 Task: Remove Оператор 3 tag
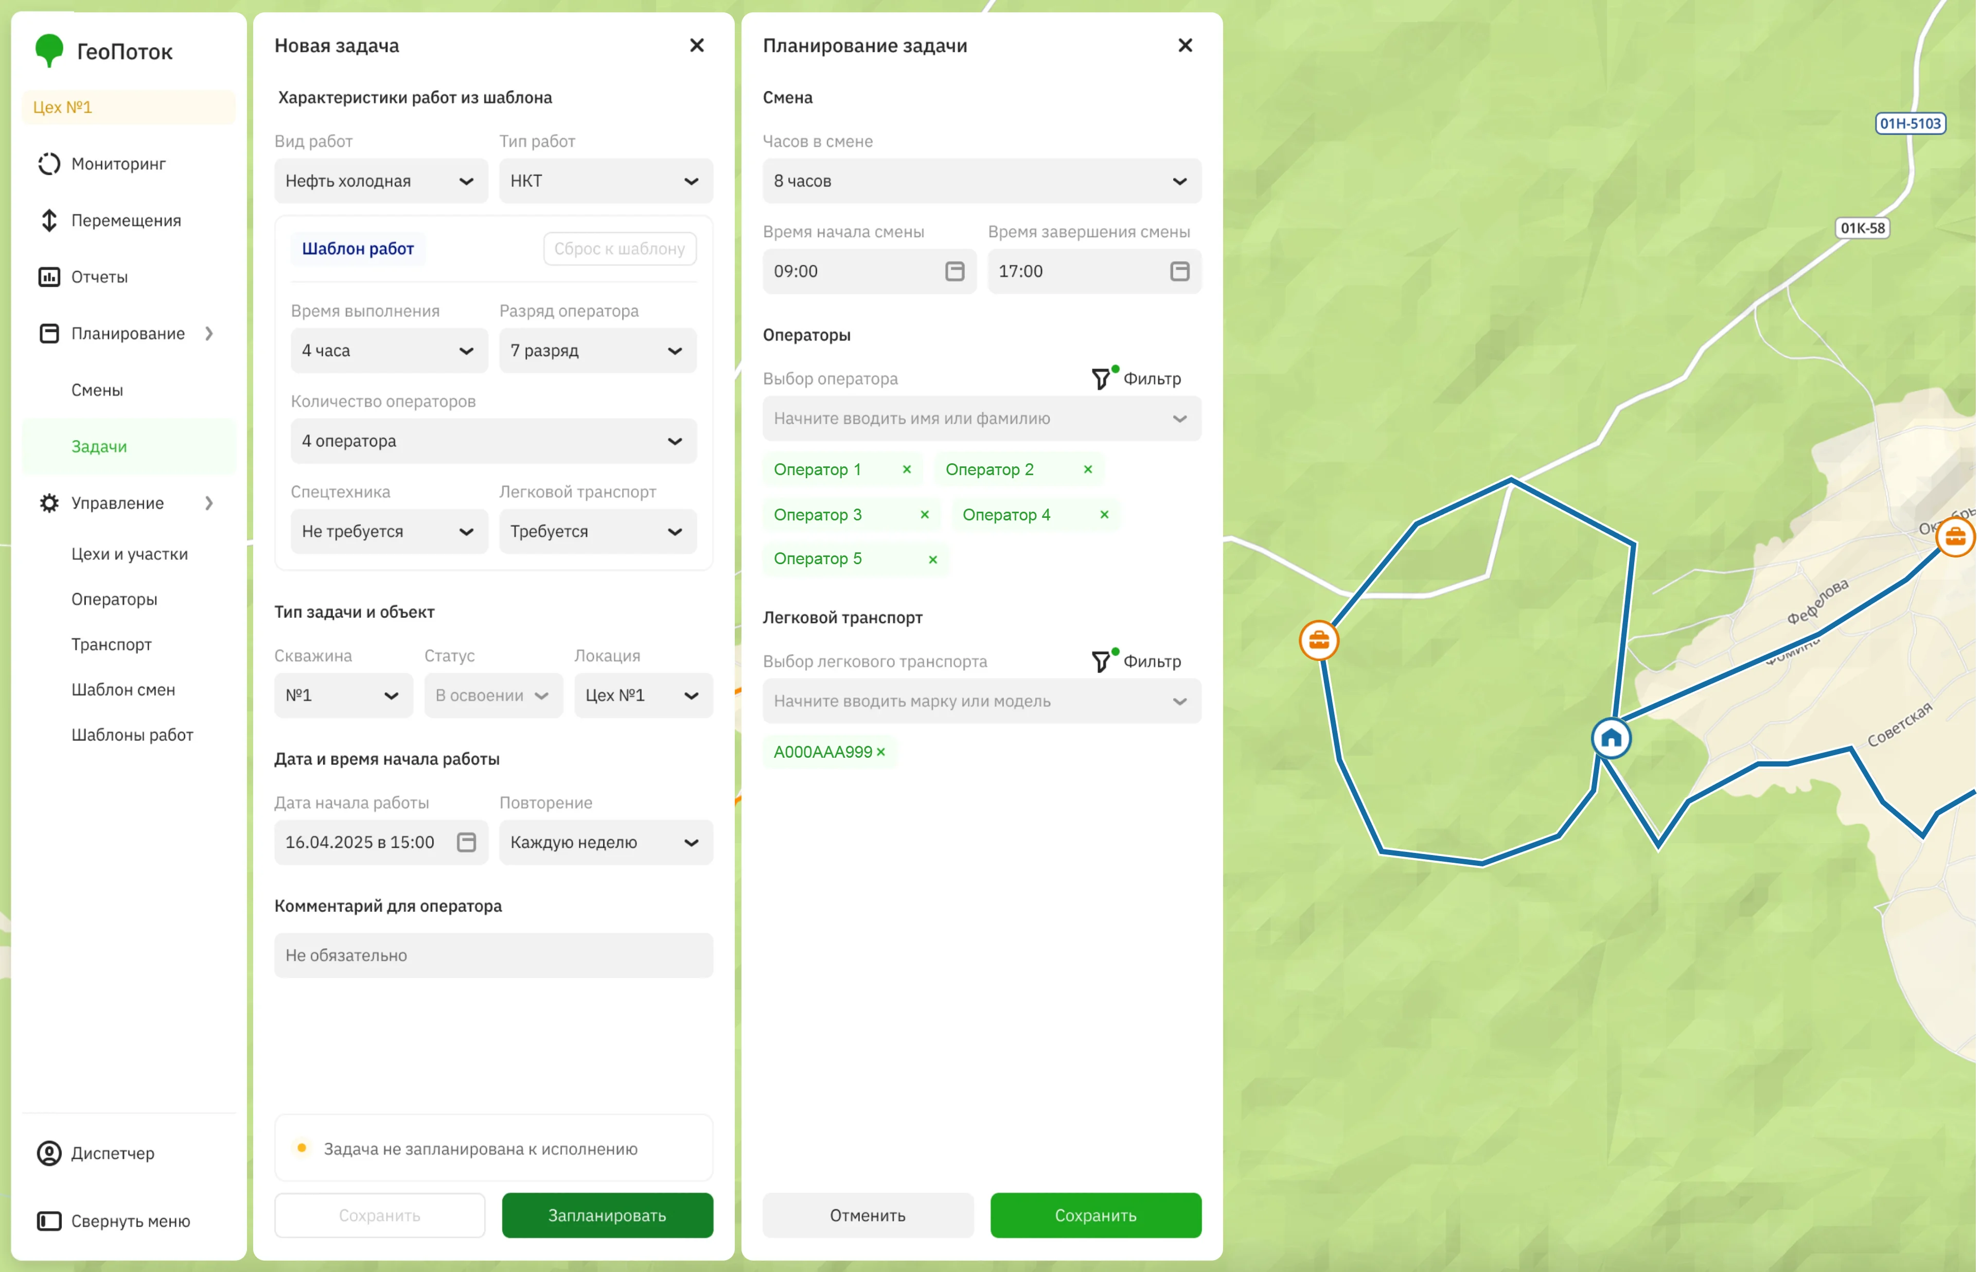point(925,515)
